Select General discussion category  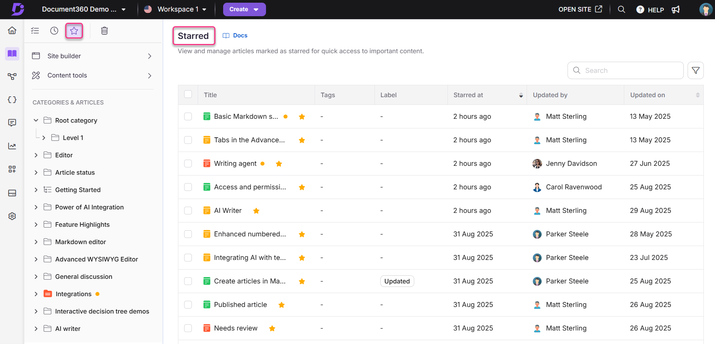tap(83, 277)
